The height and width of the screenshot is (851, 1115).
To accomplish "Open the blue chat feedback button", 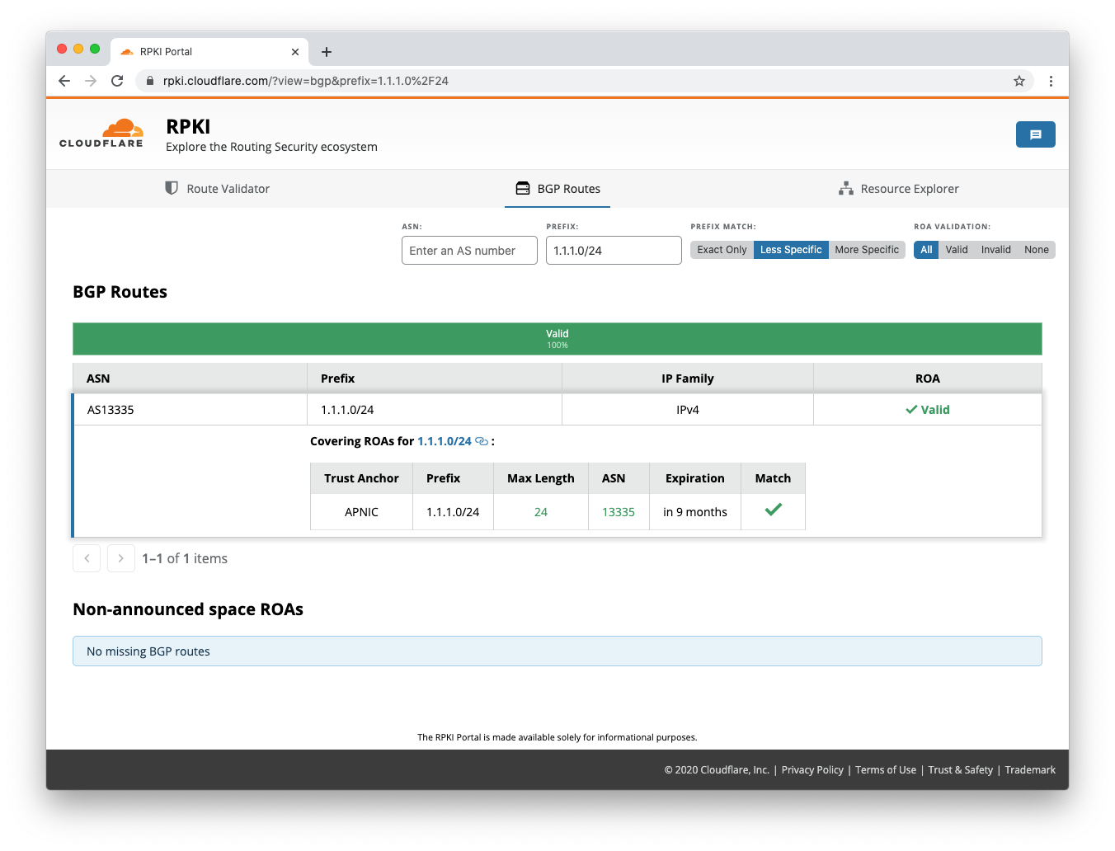I will (x=1035, y=134).
